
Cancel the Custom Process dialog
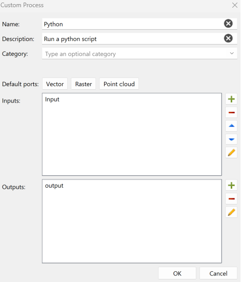(x=218, y=273)
